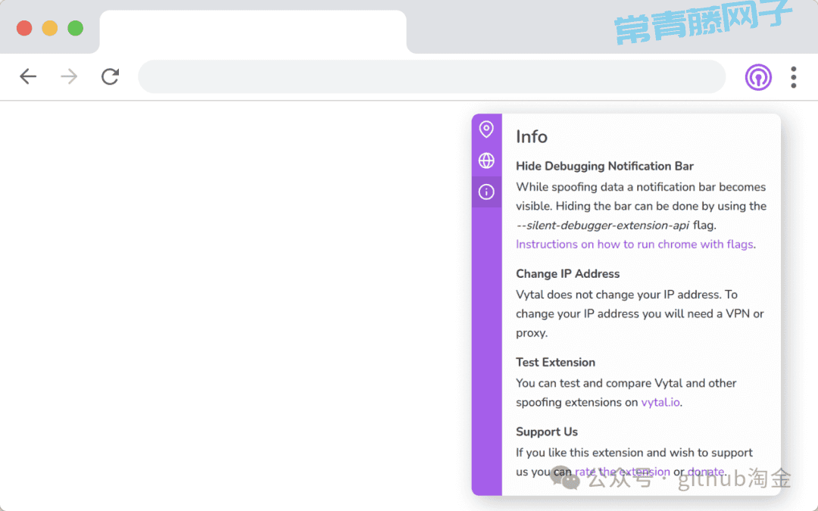Screen dimensions: 818x511
Task: Select the Info circle tab in sidebar
Action: pyautogui.click(x=486, y=192)
